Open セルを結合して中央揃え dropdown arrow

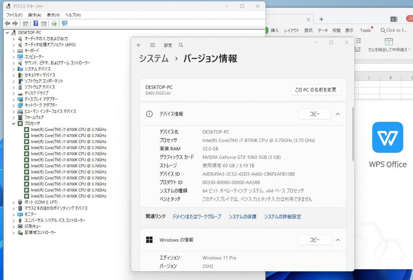409,50
